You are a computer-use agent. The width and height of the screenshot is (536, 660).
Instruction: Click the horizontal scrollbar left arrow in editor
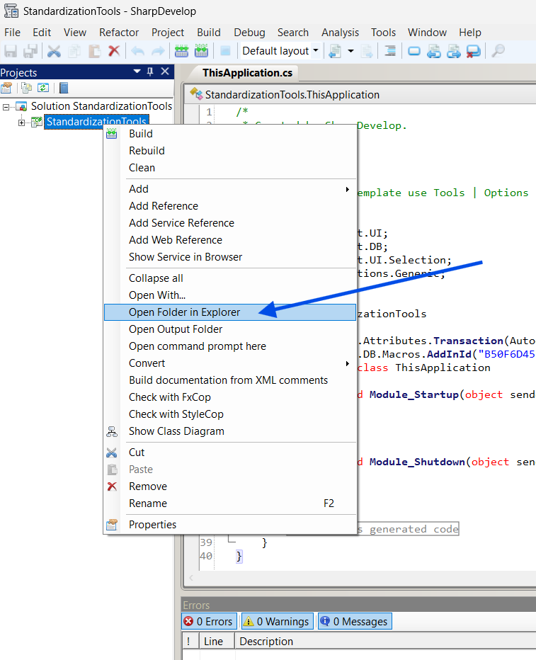tap(191, 578)
